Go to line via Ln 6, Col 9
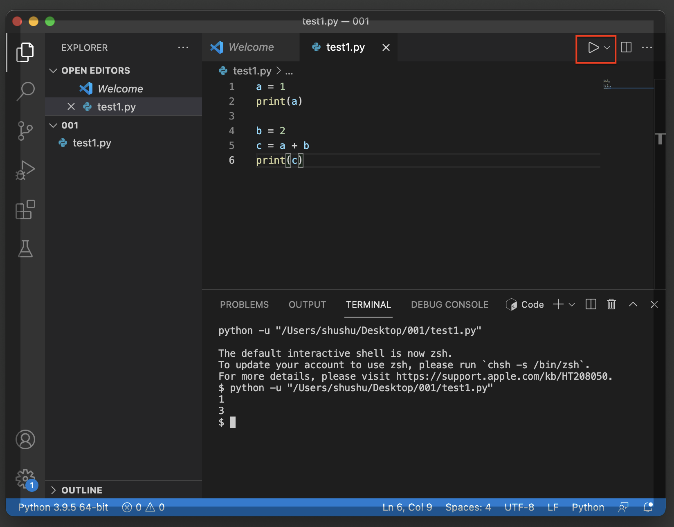This screenshot has height=527, width=674. tap(407, 507)
